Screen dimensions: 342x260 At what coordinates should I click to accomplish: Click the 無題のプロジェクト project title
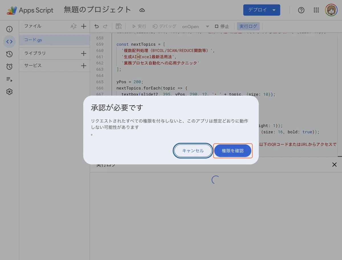coord(97,10)
